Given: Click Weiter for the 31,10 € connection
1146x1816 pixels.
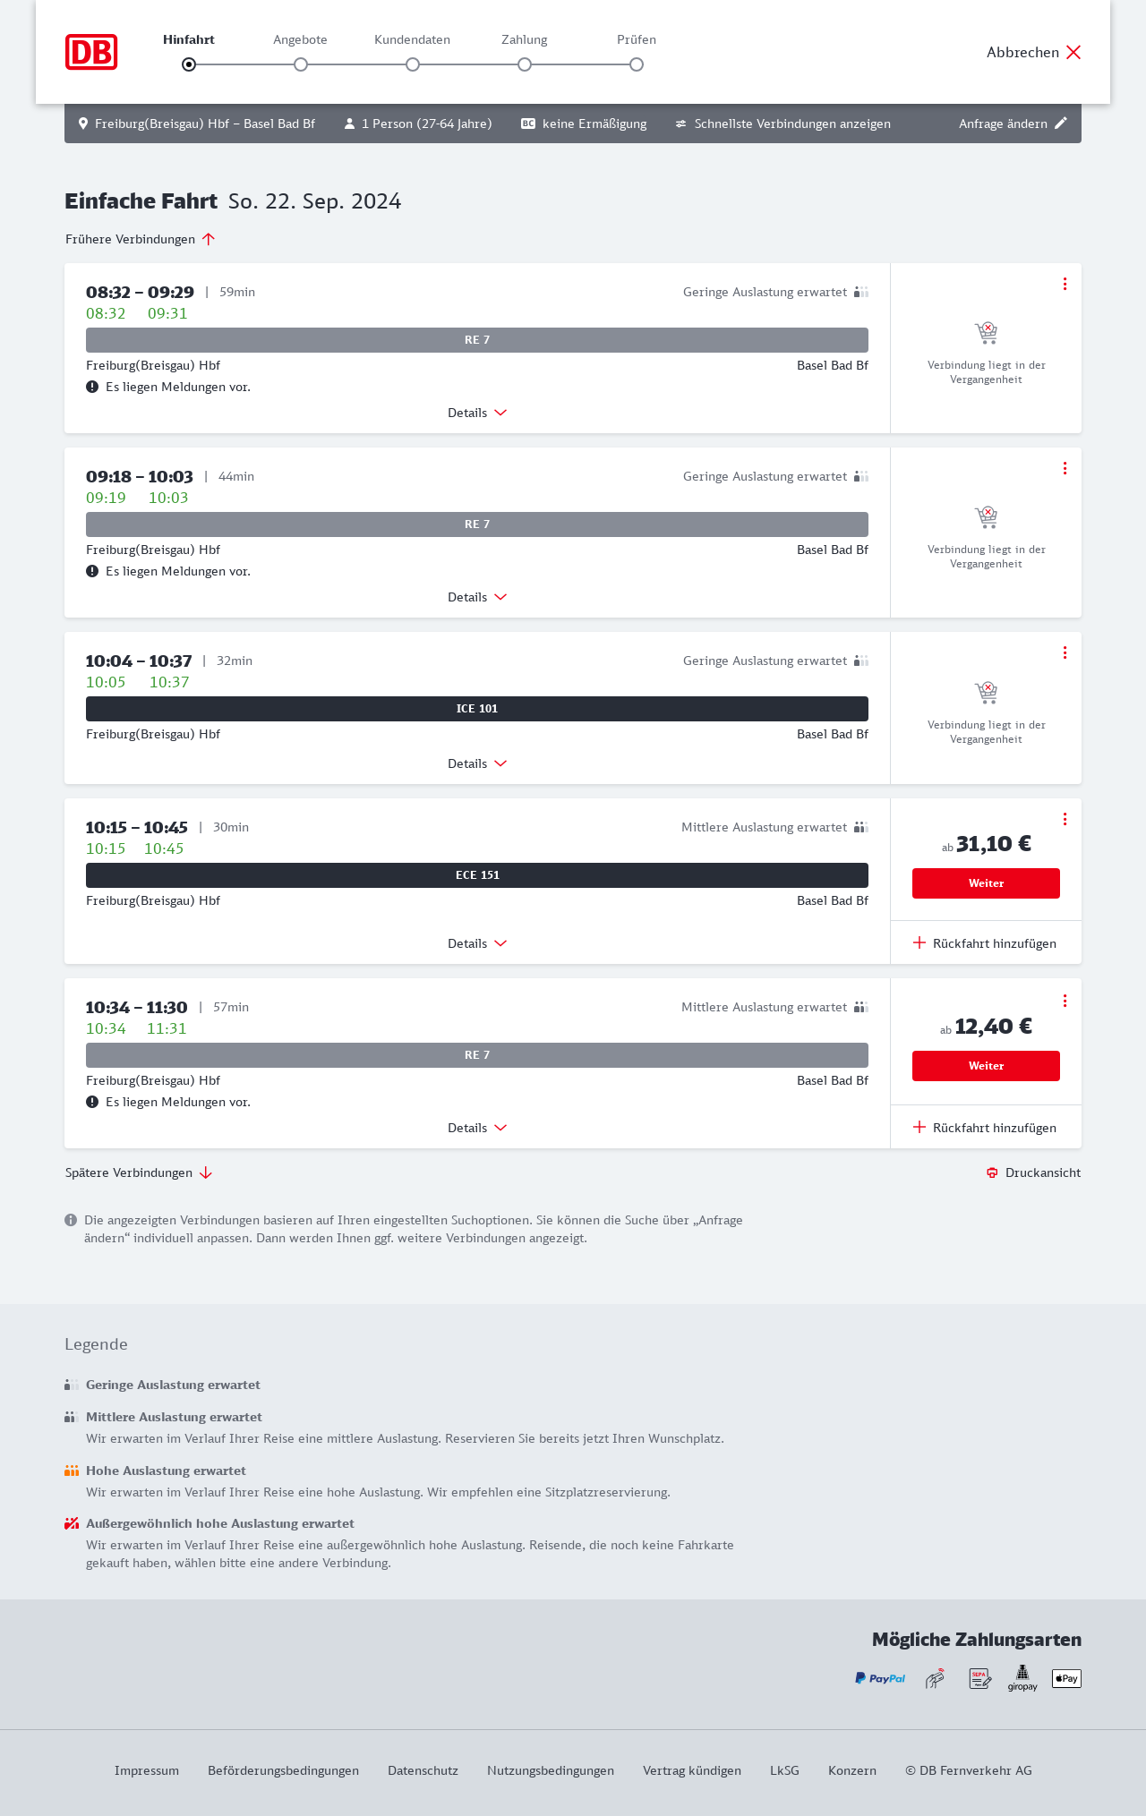Looking at the screenshot, I should pos(986,883).
